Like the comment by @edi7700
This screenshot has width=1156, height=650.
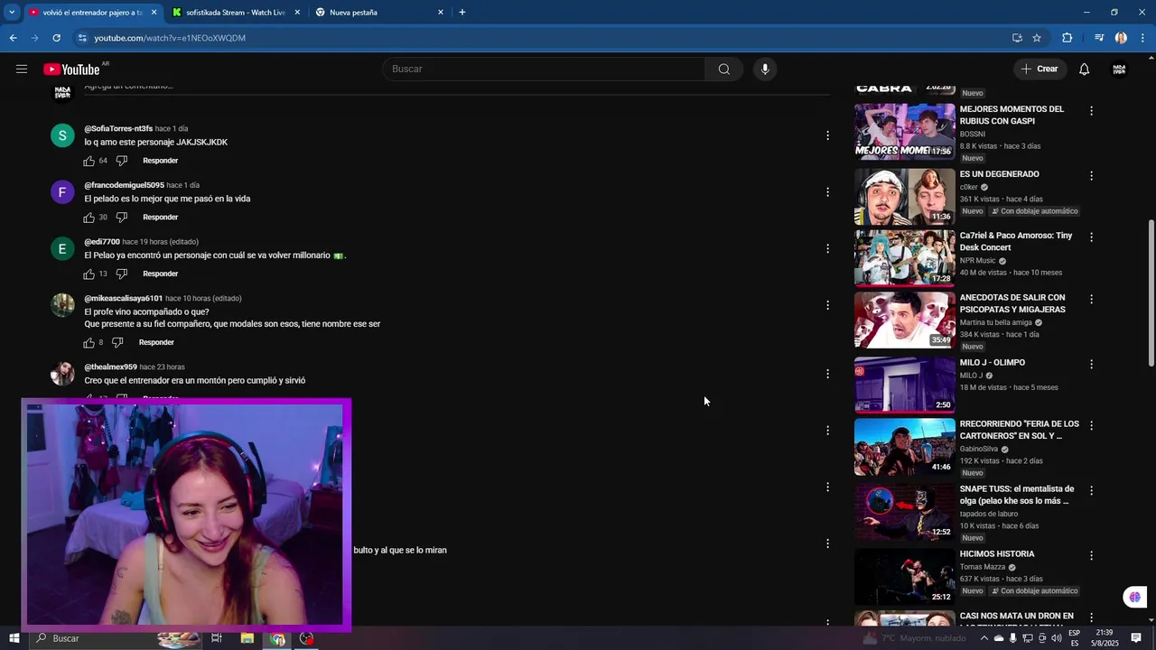[89, 274]
